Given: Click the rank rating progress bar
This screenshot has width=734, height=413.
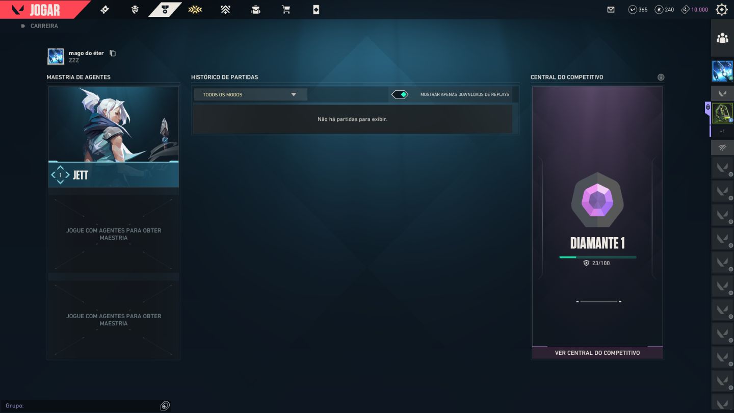Looking at the screenshot, I should pyautogui.click(x=597, y=257).
